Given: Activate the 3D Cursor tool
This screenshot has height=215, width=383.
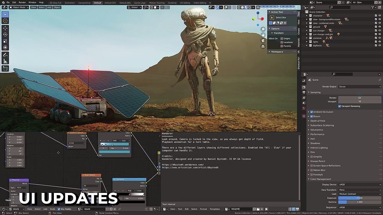Looking at the screenshot, I should coord(5,21).
